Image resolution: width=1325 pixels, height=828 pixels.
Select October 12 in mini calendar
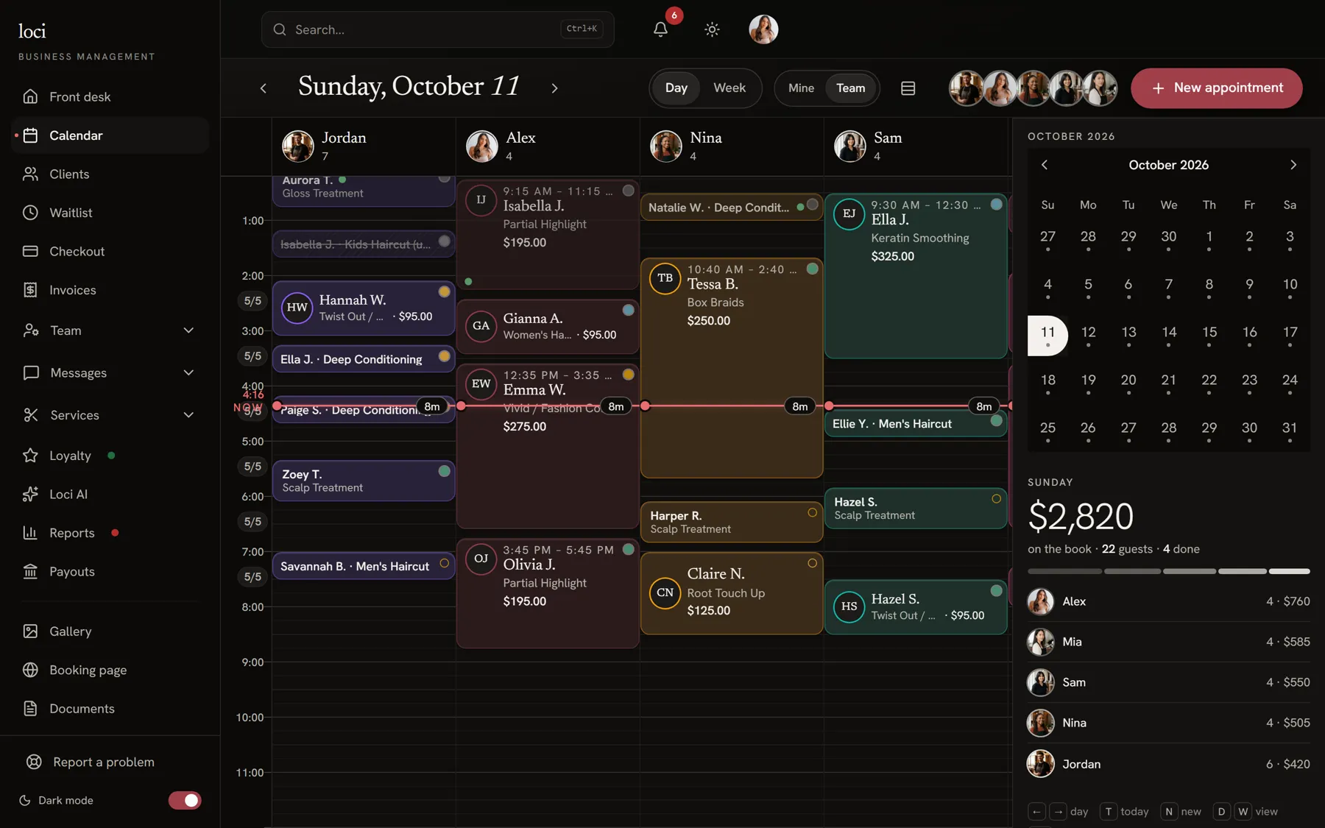1088,335
